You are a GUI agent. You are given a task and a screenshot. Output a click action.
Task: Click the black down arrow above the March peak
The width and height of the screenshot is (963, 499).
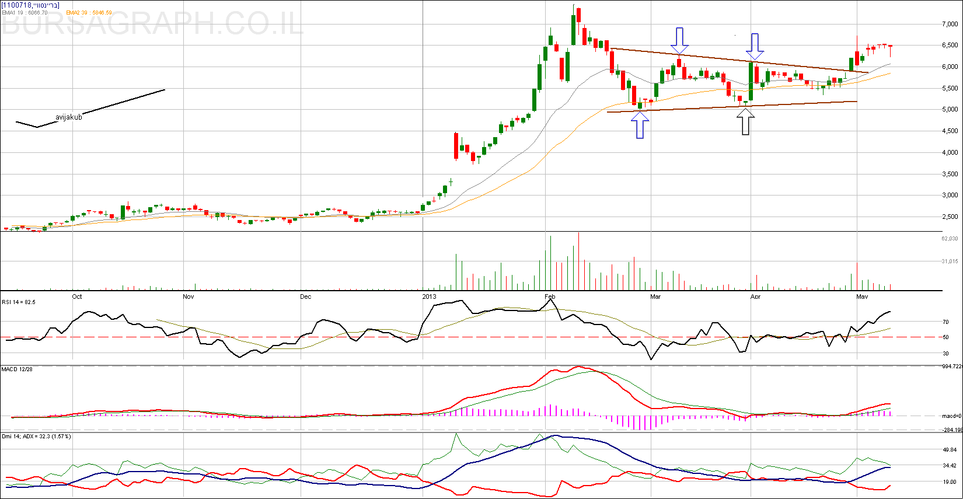[x=679, y=41]
